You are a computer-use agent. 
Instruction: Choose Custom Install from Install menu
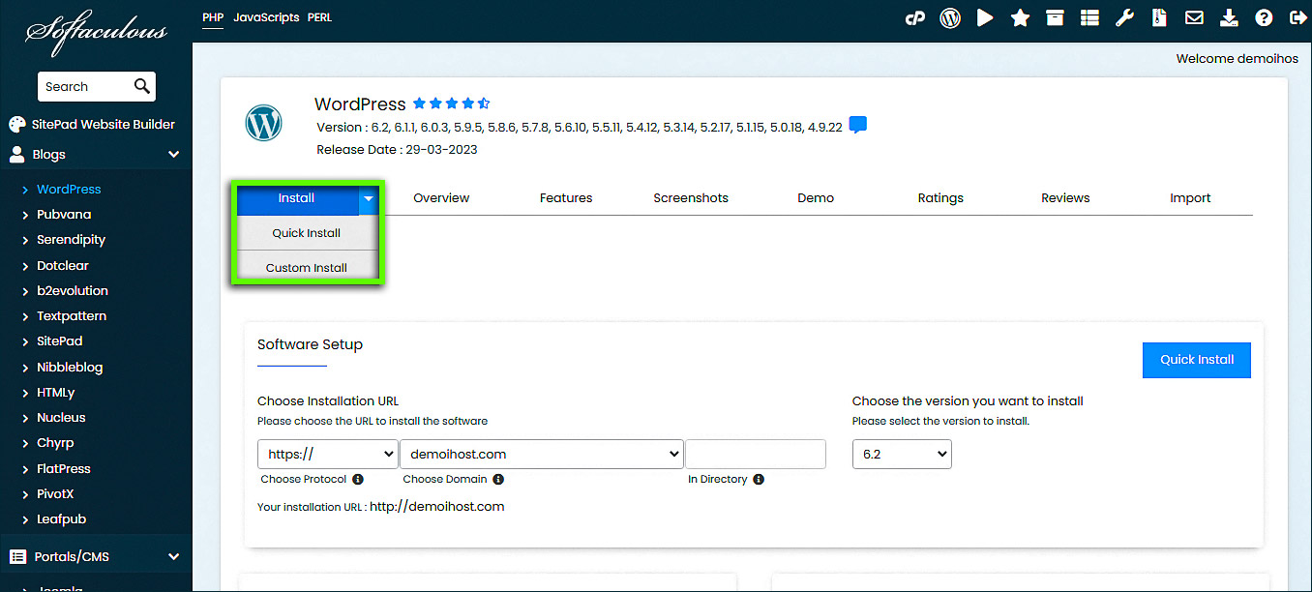click(x=307, y=268)
